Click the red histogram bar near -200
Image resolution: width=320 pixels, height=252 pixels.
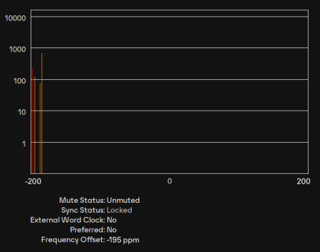coord(33,120)
